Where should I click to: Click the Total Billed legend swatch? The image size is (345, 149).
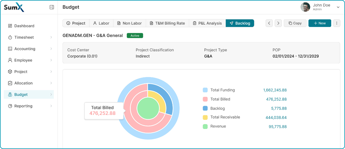(x=205, y=99)
